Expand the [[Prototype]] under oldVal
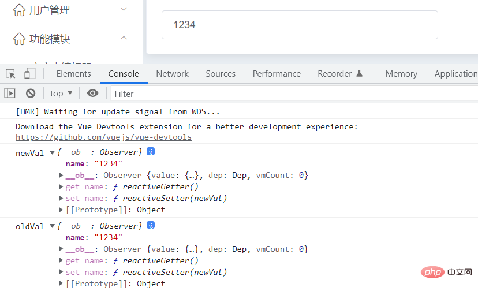 (x=61, y=284)
